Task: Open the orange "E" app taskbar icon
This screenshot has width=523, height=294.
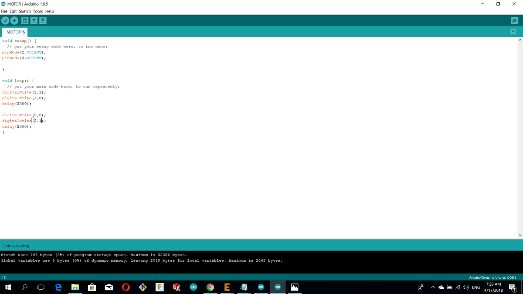Action: (x=227, y=287)
